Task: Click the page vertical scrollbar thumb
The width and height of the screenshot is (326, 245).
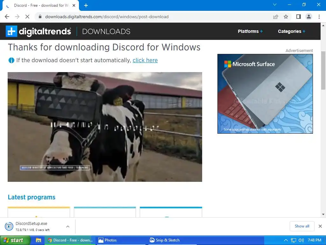Action: coord(323,71)
